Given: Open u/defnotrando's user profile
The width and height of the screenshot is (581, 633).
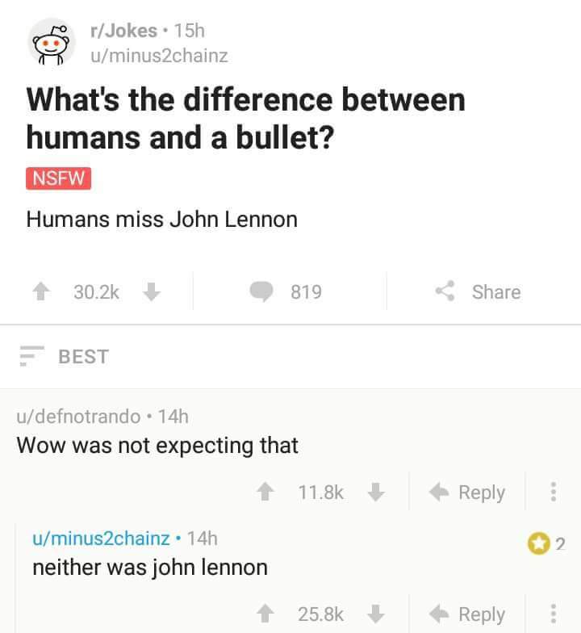Looking at the screenshot, I should point(79,417).
